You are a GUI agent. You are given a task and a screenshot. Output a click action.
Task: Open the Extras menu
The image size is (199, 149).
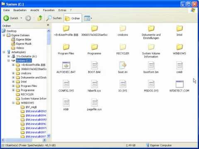coord(62,10)
